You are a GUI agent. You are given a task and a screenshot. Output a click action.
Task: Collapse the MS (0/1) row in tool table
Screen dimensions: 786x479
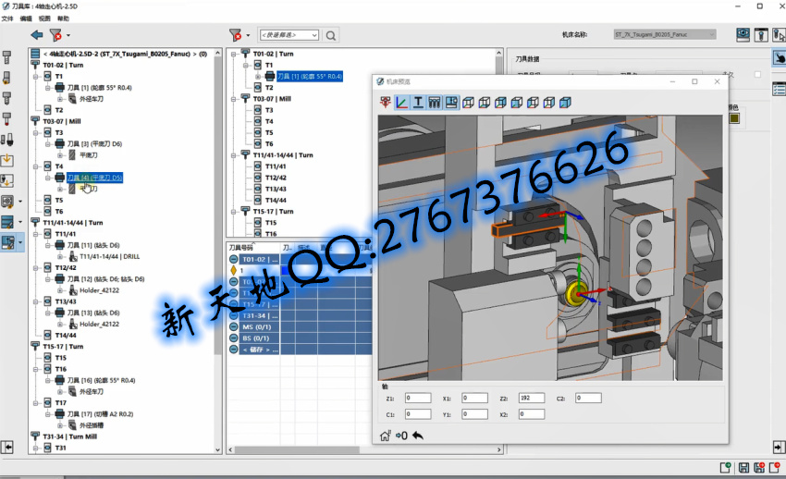point(234,327)
